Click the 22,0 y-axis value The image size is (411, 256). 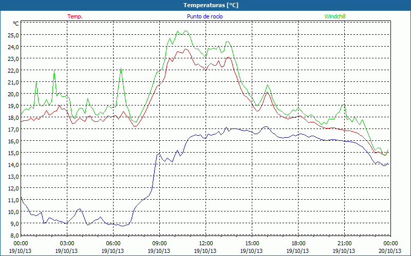pyautogui.click(x=13, y=71)
